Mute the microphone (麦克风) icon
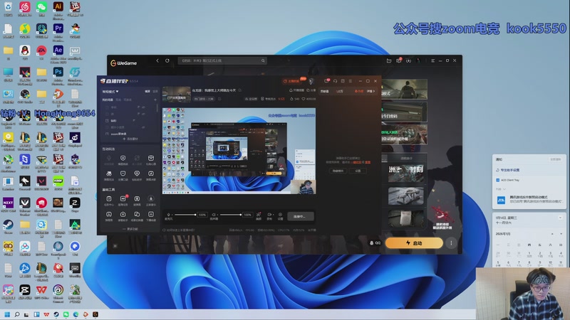The height and width of the screenshot is (320, 570). pyautogui.click(x=169, y=214)
